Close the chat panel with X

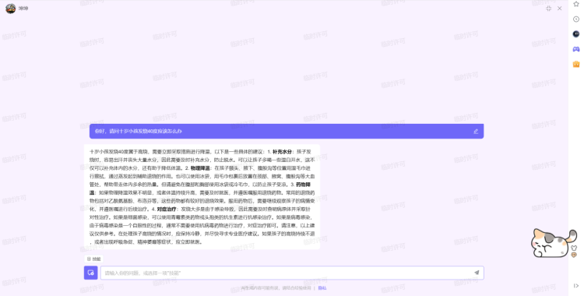pyautogui.click(x=559, y=9)
